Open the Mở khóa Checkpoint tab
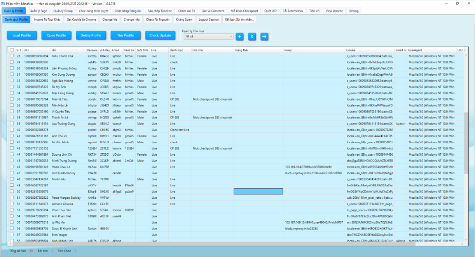This screenshot has height=257, width=475. click(x=245, y=11)
